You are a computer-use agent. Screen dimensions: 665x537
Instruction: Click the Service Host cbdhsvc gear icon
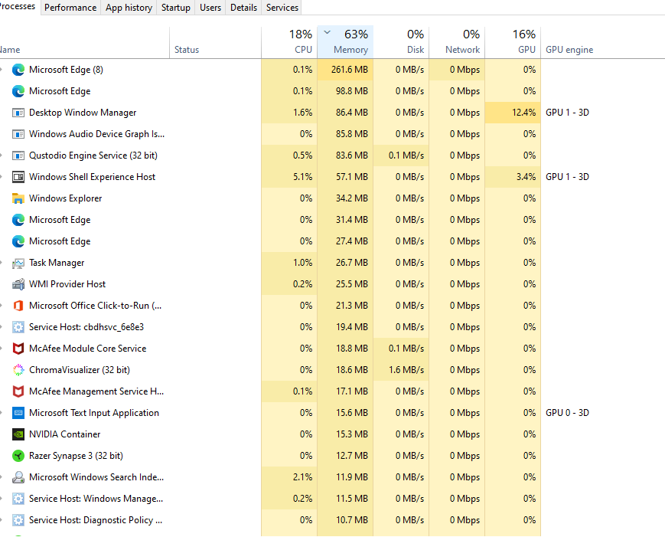click(18, 327)
